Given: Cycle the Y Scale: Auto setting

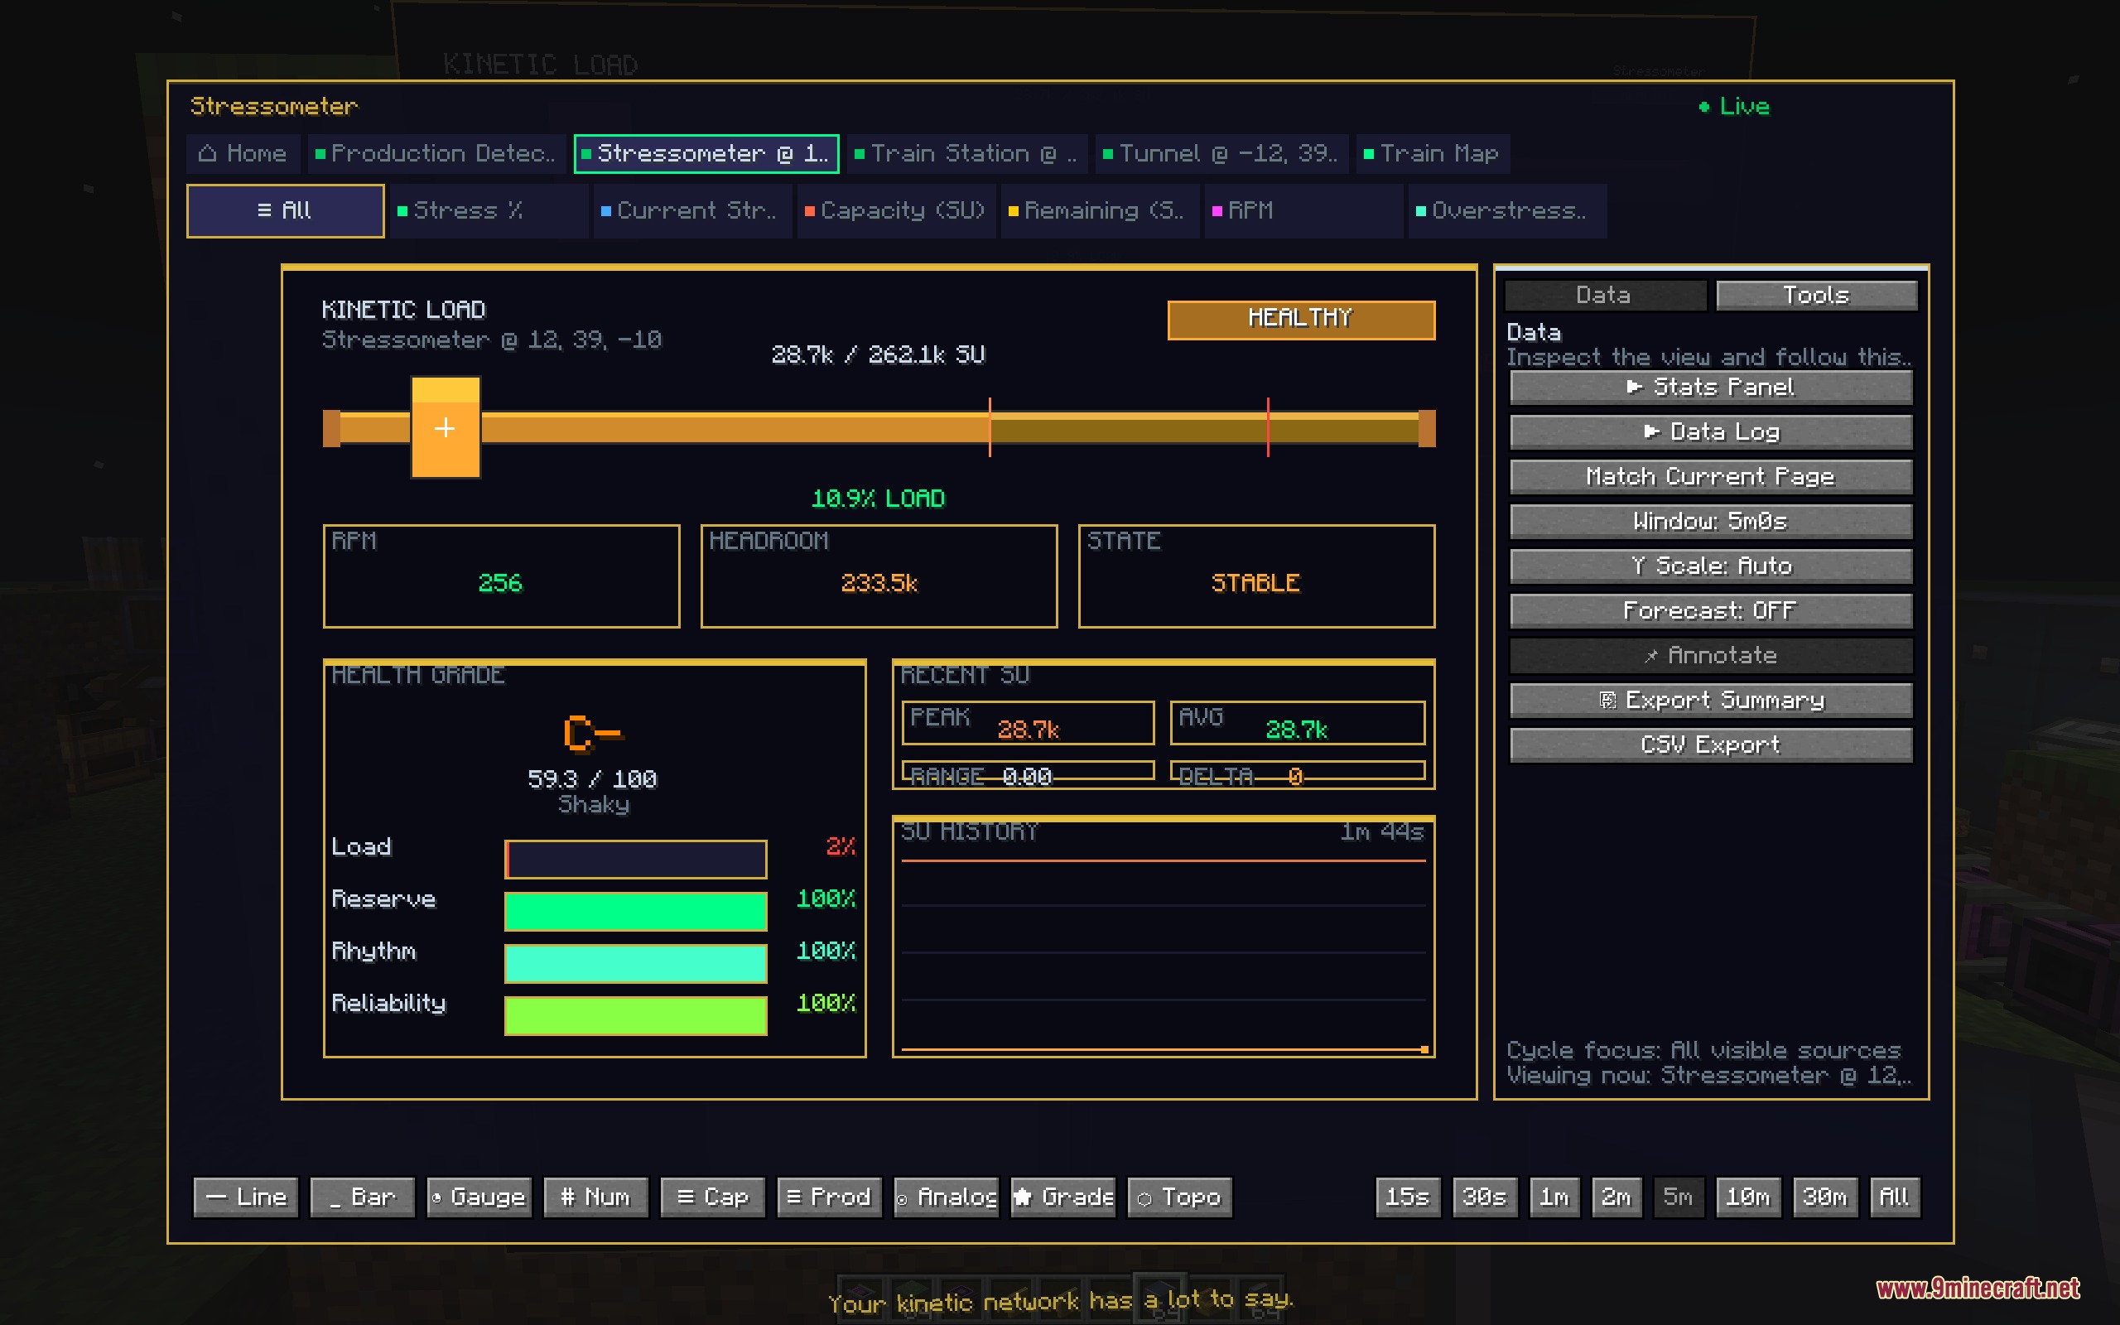Looking at the screenshot, I should (1711, 566).
